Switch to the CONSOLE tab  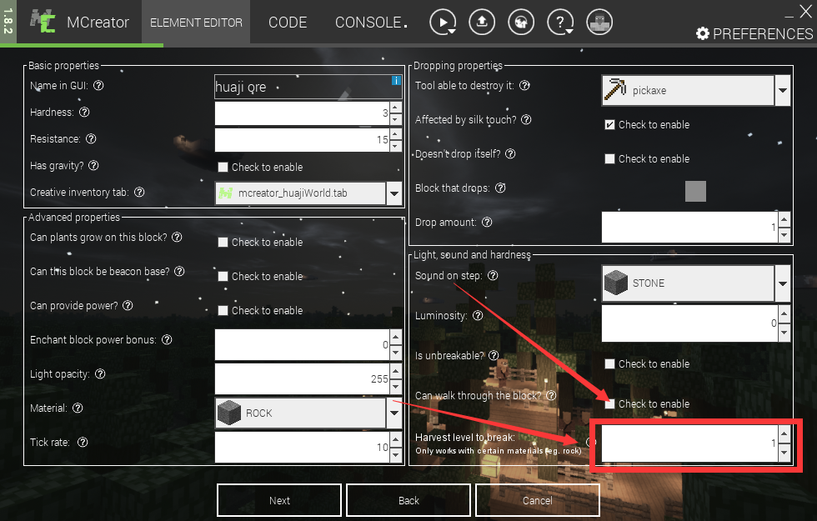pos(369,23)
